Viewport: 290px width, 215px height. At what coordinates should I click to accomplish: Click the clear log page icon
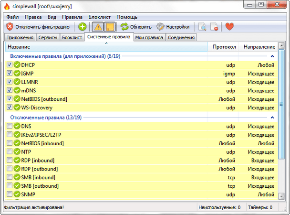point(215,27)
